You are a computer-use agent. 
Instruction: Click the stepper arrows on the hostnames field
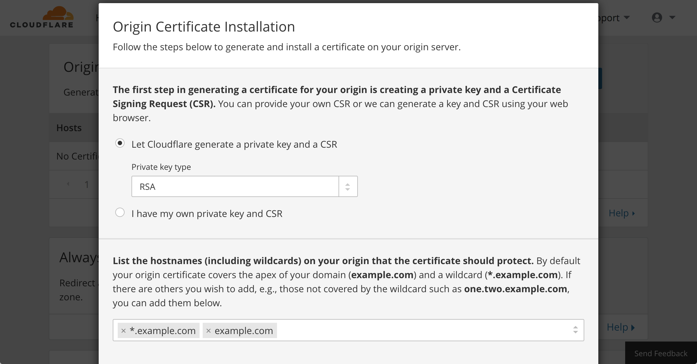[576, 330]
